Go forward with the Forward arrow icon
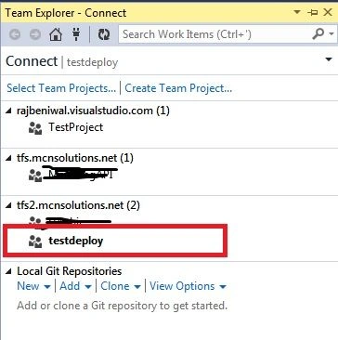This screenshot has height=340, width=338. [x=35, y=34]
